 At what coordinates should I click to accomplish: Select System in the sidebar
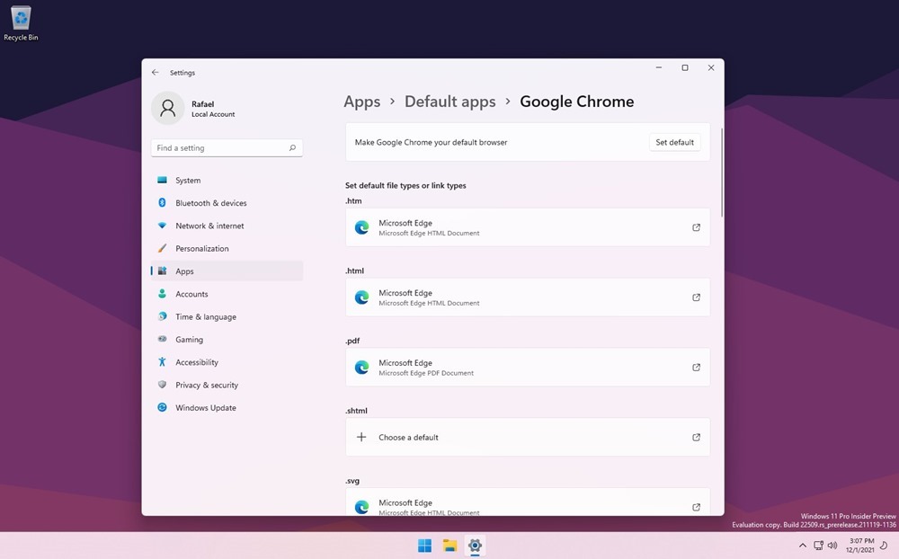[x=227, y=180]
